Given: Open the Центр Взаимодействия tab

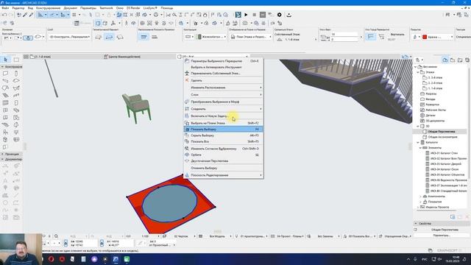Looking at the screenshot, I should click(122, 57).
